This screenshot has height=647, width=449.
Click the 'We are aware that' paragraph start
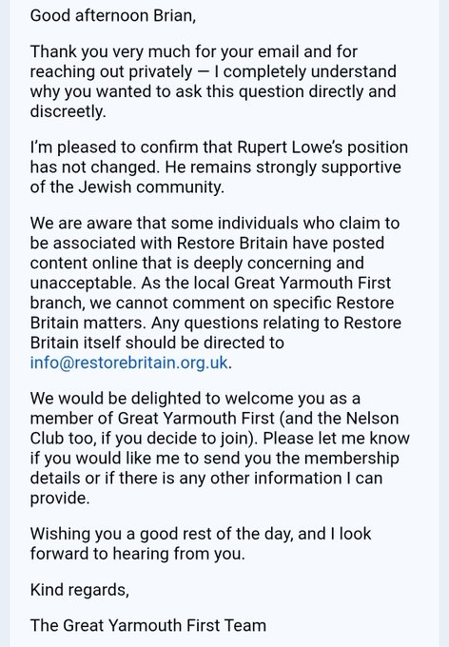click(97, 224)
